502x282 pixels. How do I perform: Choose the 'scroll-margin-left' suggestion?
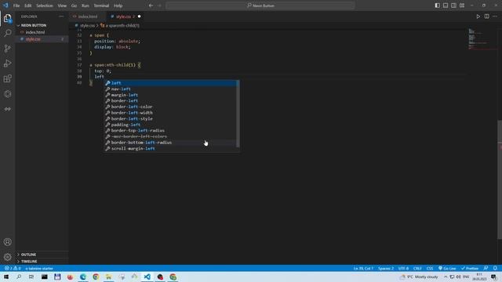(171, 149)
